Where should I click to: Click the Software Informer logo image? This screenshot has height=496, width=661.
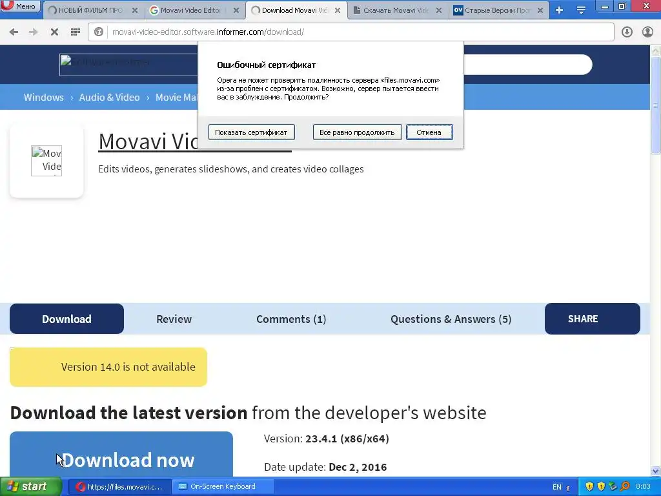point(128,65)
